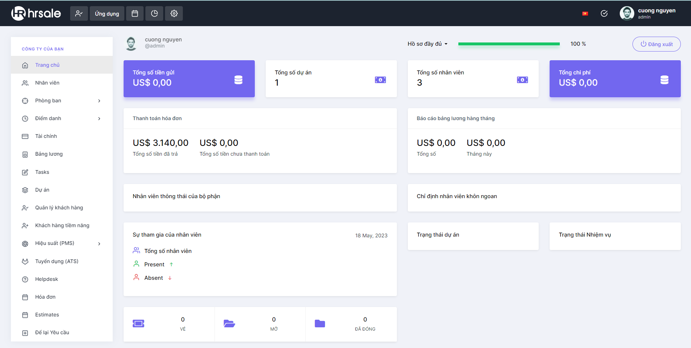This screenshot has height=348, width=691.
Task: Click the US$ 3.140,00 paid amount
Action: point(161,143)
